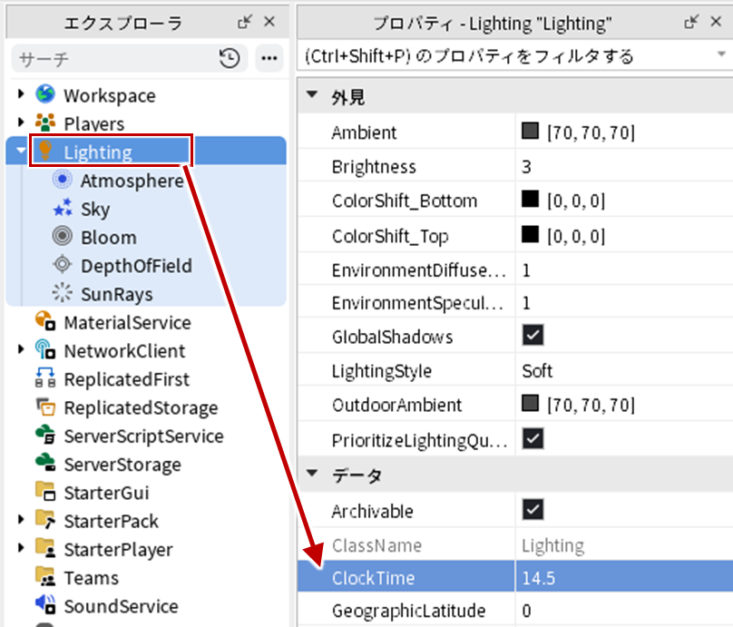
Task: Change the LightingStyle value Soft
Action: (624, 371)
